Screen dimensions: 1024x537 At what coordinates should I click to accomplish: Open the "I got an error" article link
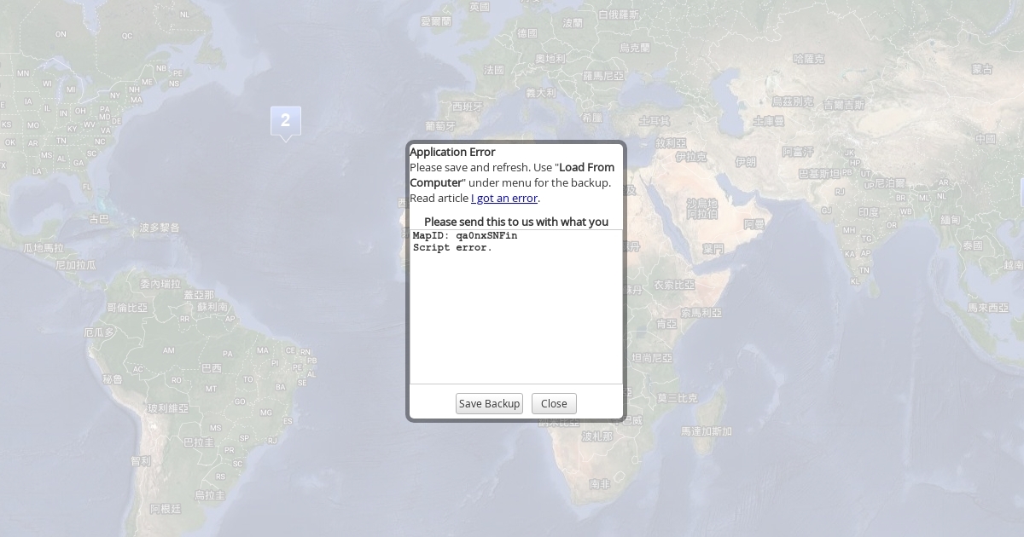click(504, 198)
